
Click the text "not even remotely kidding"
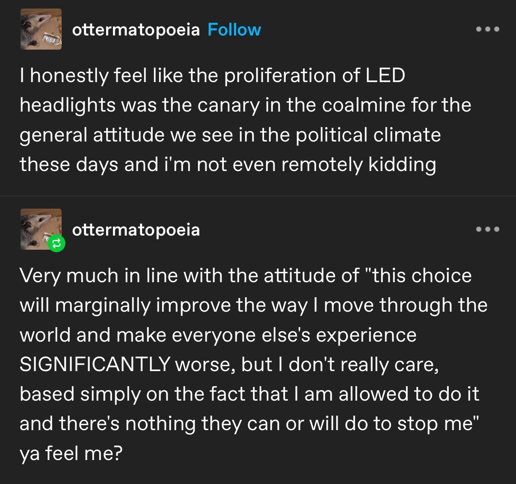click(316, 164)
